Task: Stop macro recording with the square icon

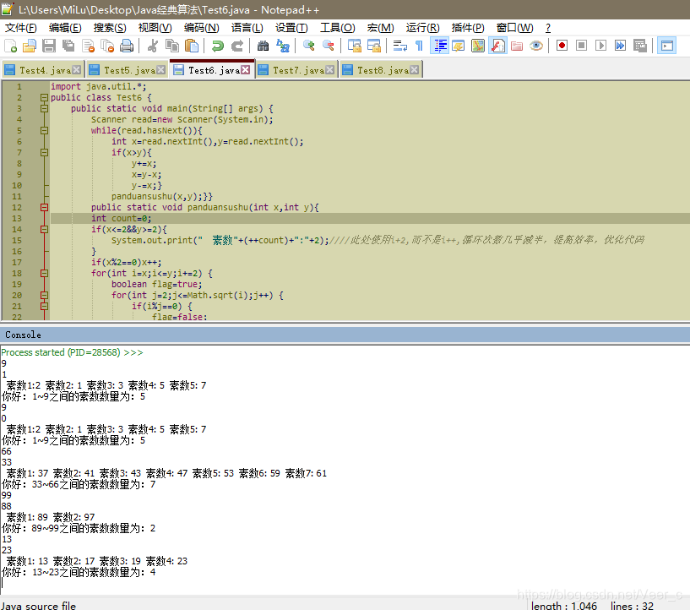Action: point(581,46)
